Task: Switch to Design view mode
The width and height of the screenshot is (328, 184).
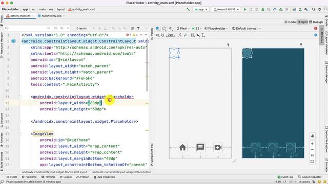Action: 316,22
